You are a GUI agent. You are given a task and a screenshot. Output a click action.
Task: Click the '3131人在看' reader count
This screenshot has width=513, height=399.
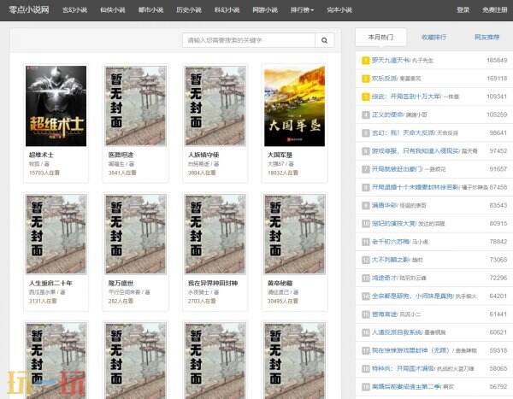coord(43,301)
